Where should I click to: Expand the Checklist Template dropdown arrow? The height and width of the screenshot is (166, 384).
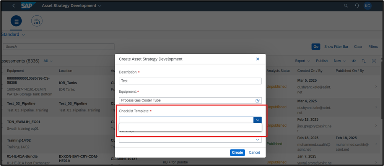(257, 120)
